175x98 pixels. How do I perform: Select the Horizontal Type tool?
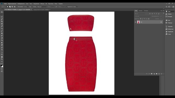[x=2, y=50]
